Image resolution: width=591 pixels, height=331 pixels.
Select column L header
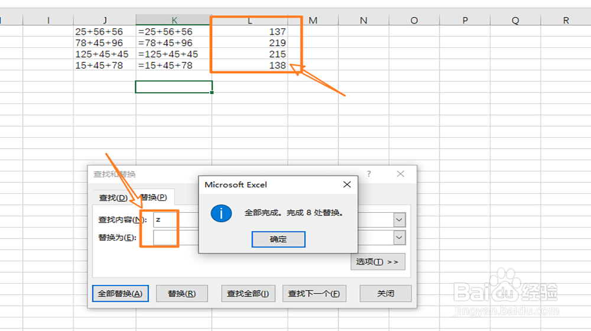pos(249,20)
